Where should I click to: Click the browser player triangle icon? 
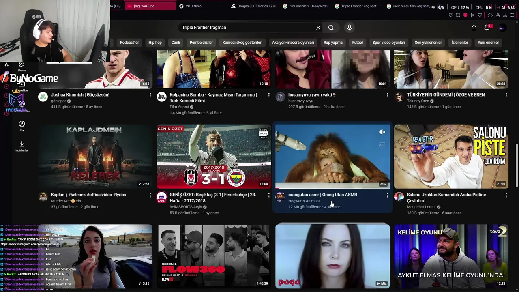pos(472,15)
